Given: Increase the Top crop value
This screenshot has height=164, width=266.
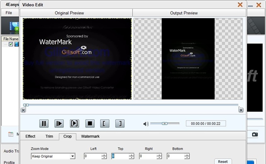Looking at the screenshot, I should pos(132,155).
